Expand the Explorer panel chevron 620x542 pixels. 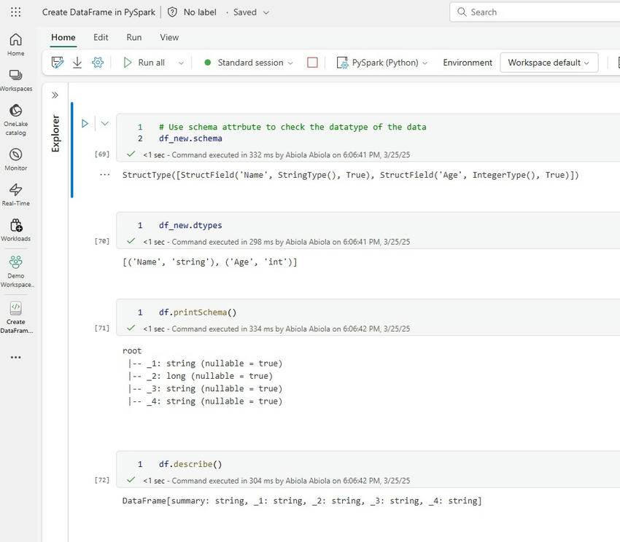point(55,95)
